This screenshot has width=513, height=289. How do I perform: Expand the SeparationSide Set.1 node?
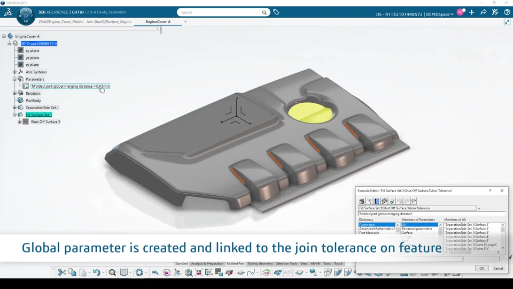(14, 108)
